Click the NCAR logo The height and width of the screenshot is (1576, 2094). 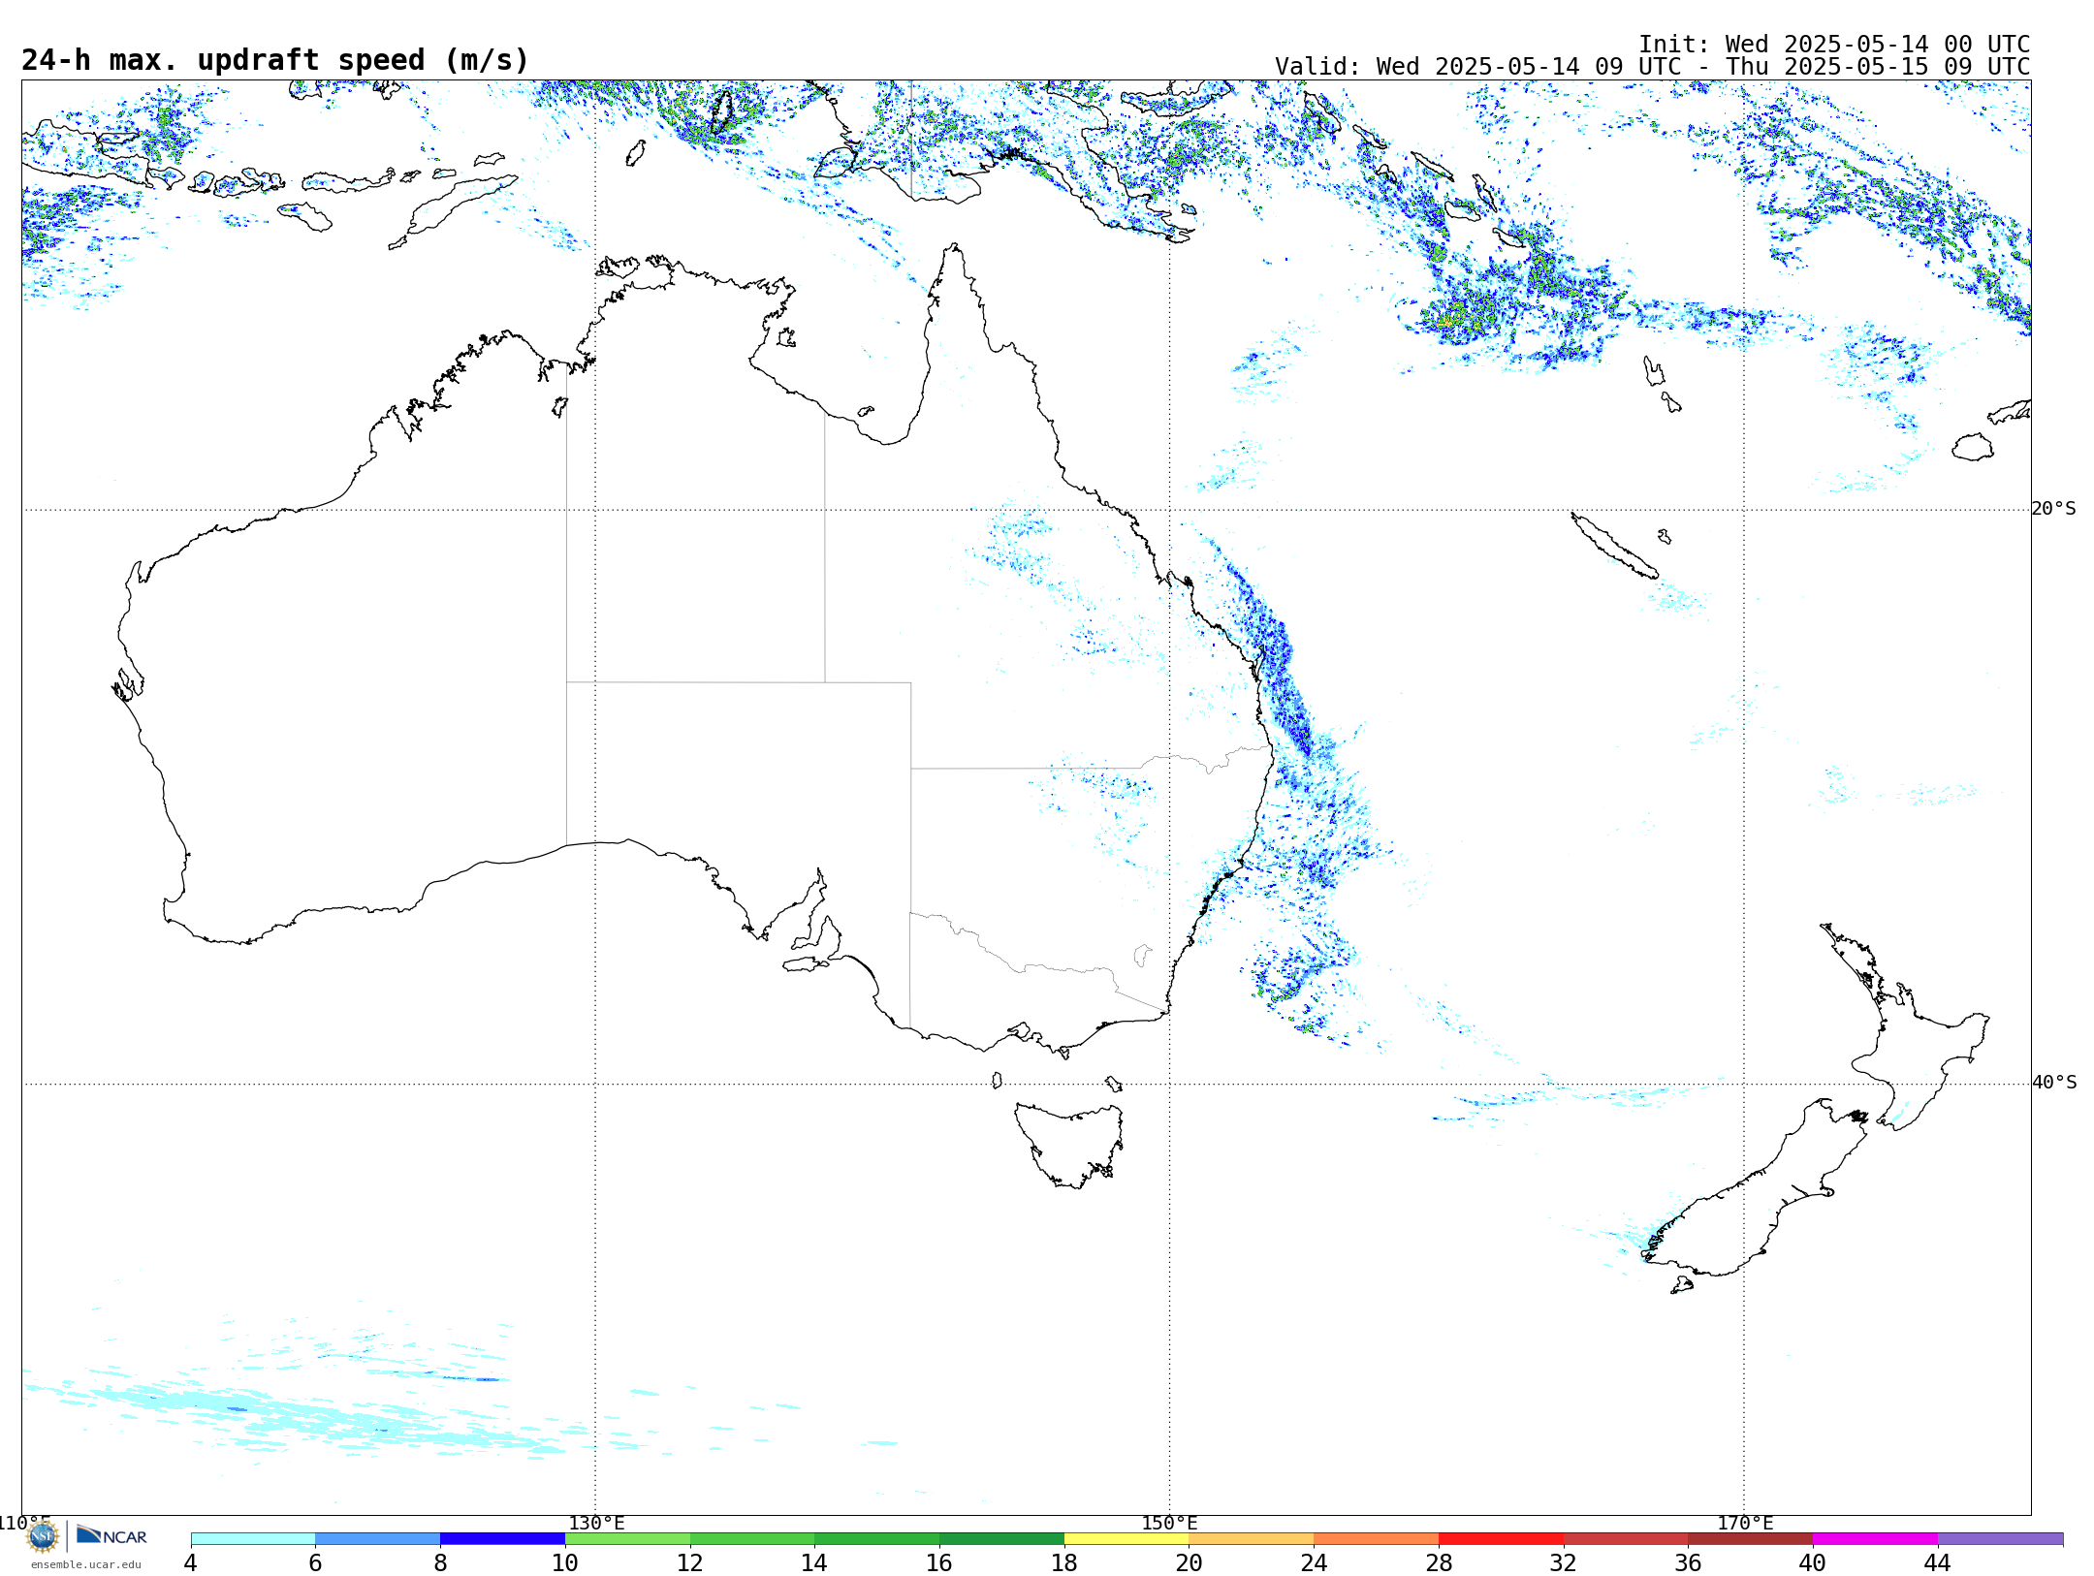pyautogui.click(x=111, y=1536)
